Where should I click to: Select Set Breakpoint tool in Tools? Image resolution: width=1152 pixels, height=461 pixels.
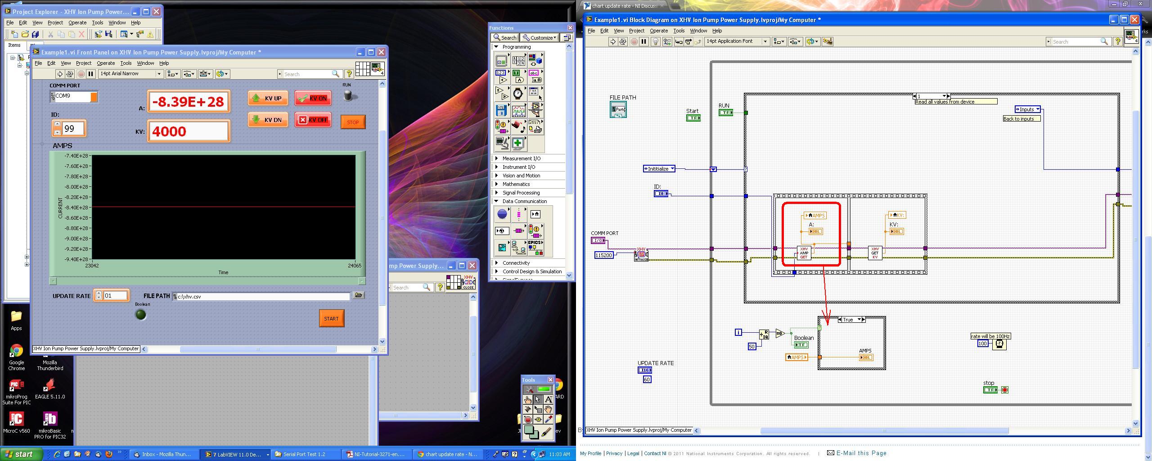(527, 420)
